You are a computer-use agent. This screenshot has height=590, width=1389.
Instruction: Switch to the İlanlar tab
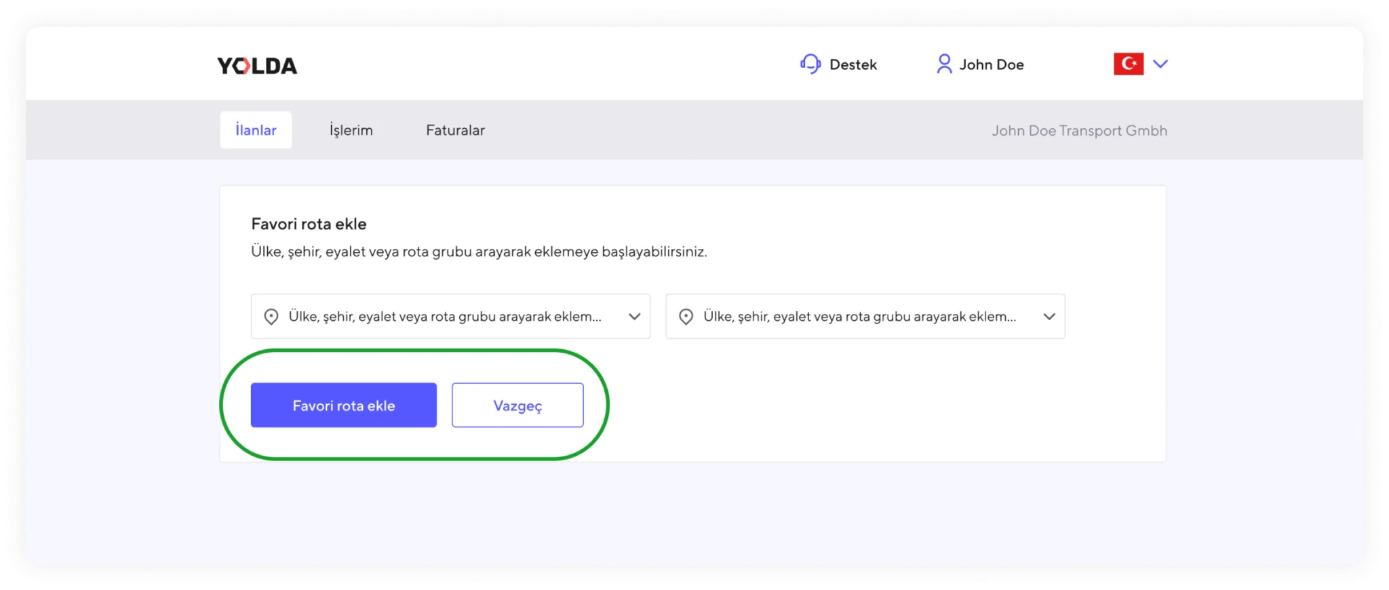coord(256,130)
